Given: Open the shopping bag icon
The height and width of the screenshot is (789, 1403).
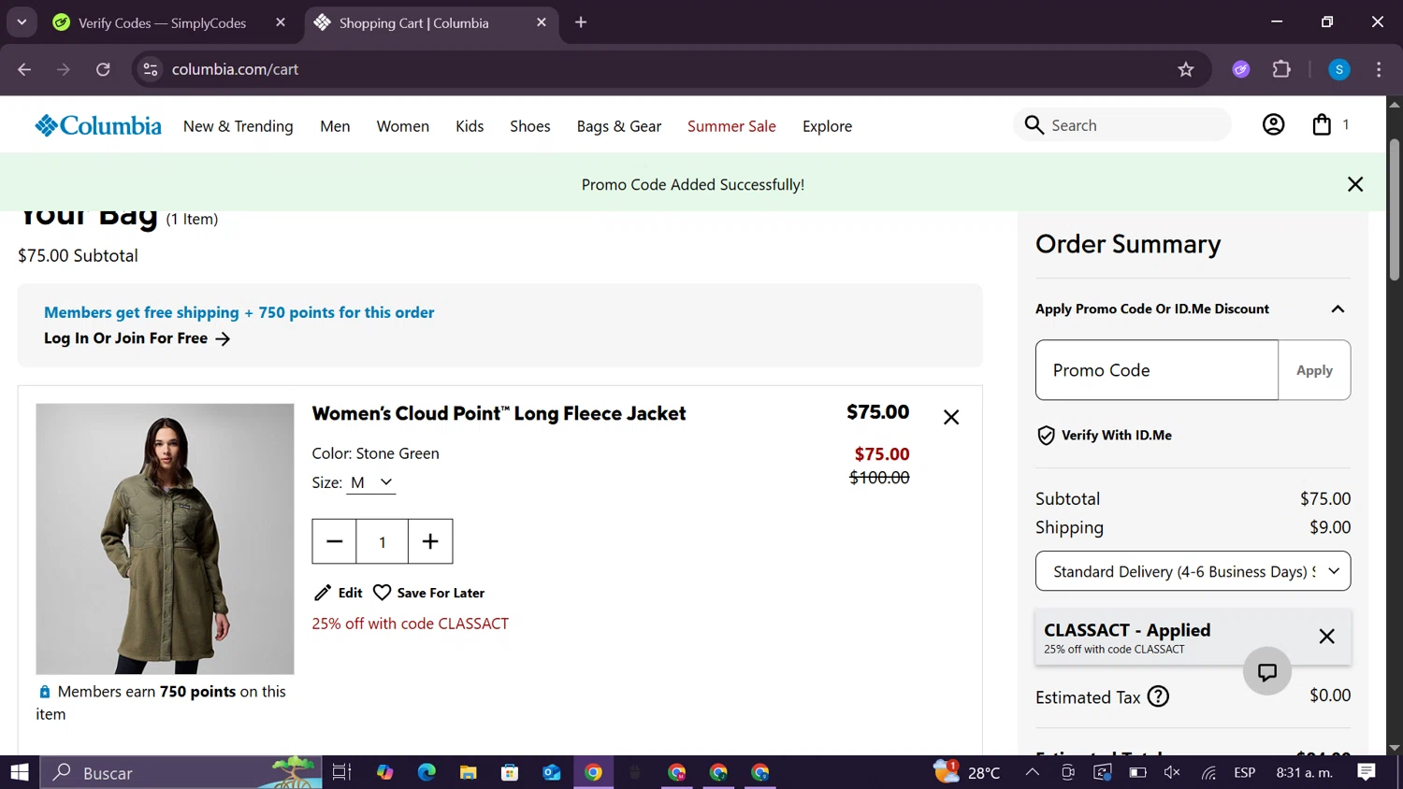Looking at the screenshot, I should tap(1322, 124).
